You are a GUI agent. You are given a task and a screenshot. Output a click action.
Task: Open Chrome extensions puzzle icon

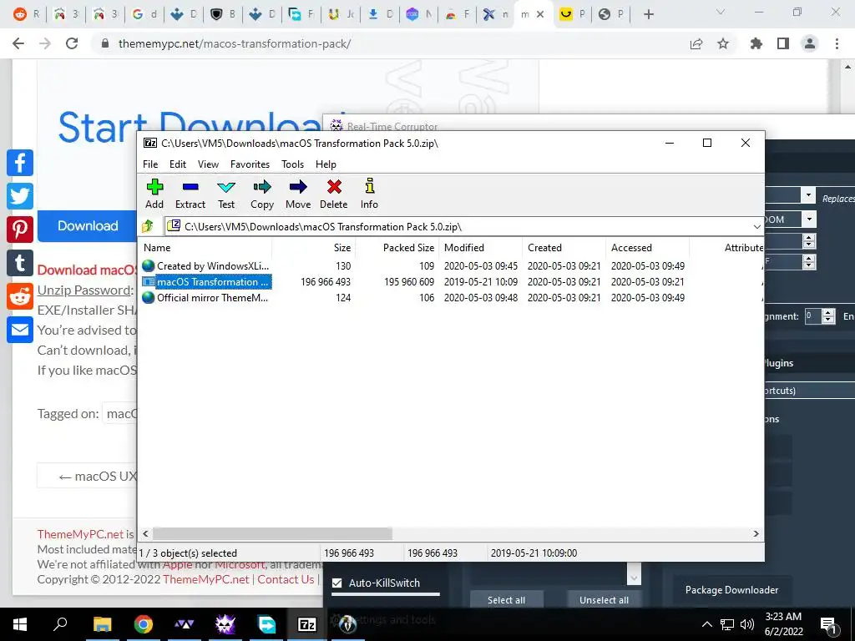tap(756, 43)
